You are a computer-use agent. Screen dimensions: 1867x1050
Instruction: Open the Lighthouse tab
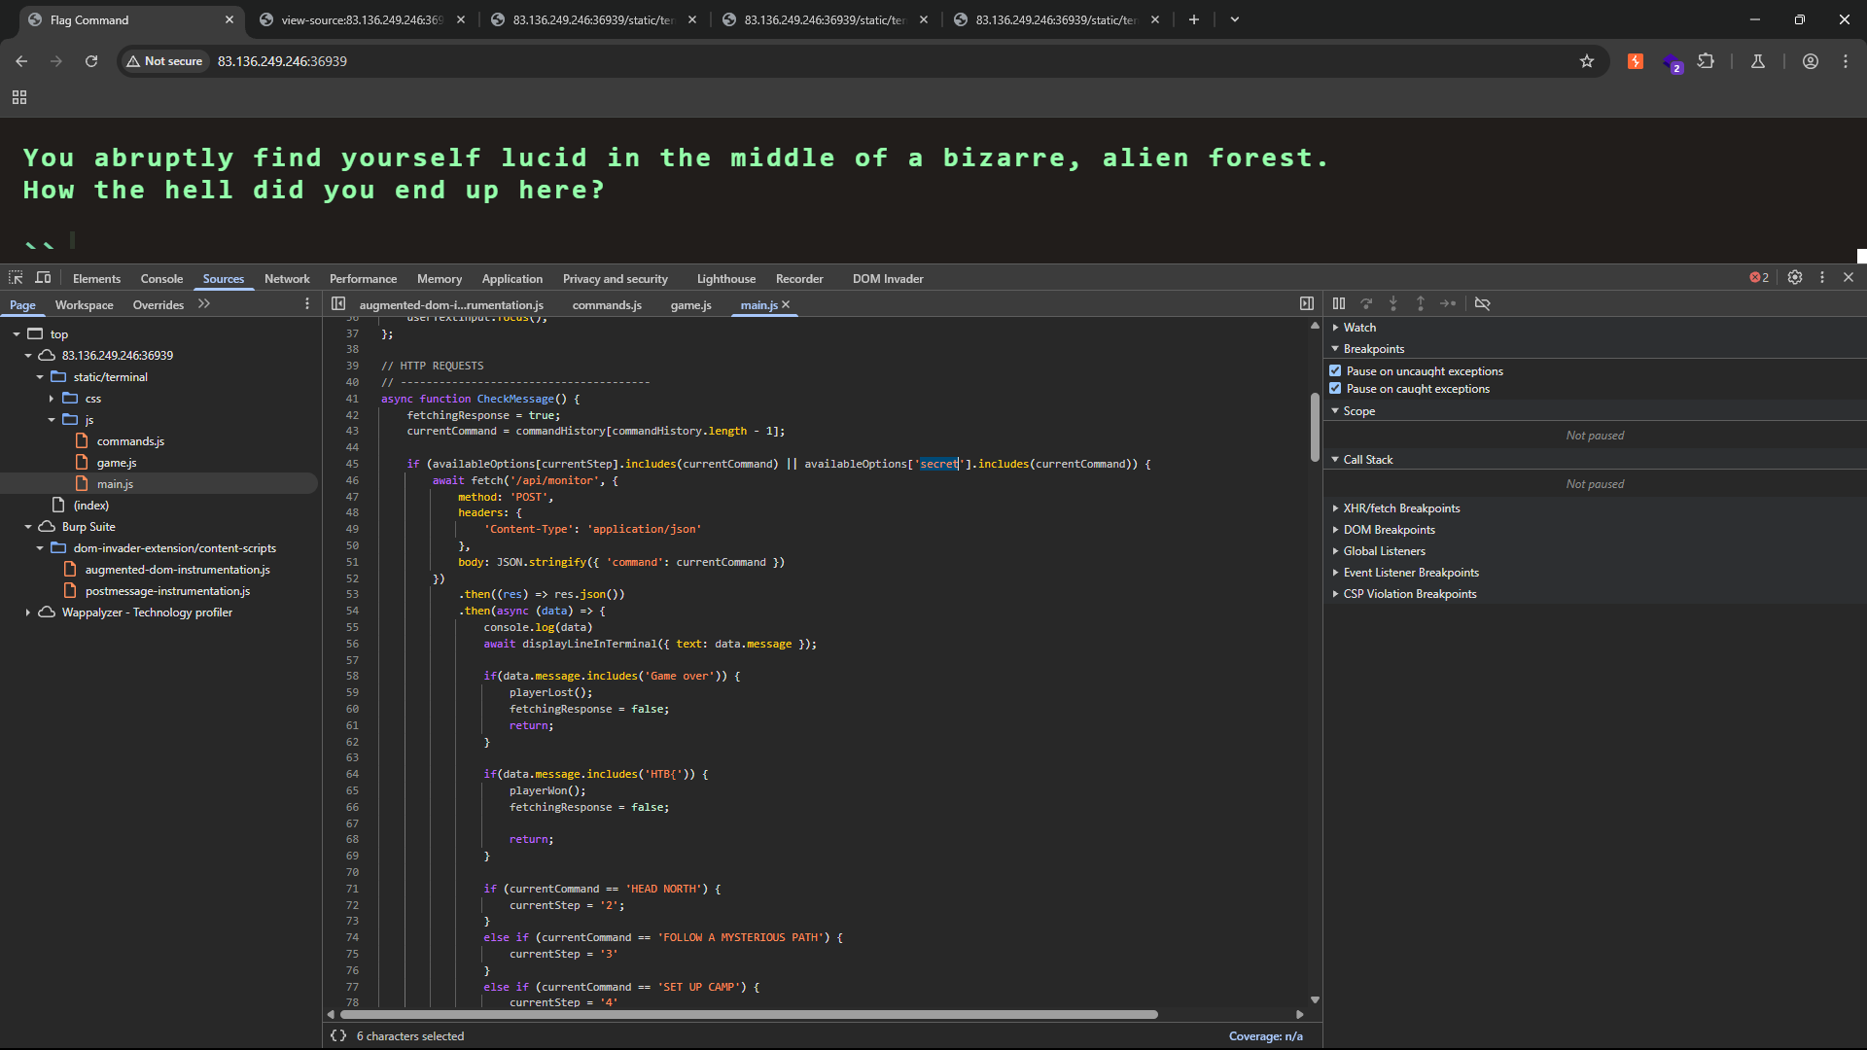(725, 279)
